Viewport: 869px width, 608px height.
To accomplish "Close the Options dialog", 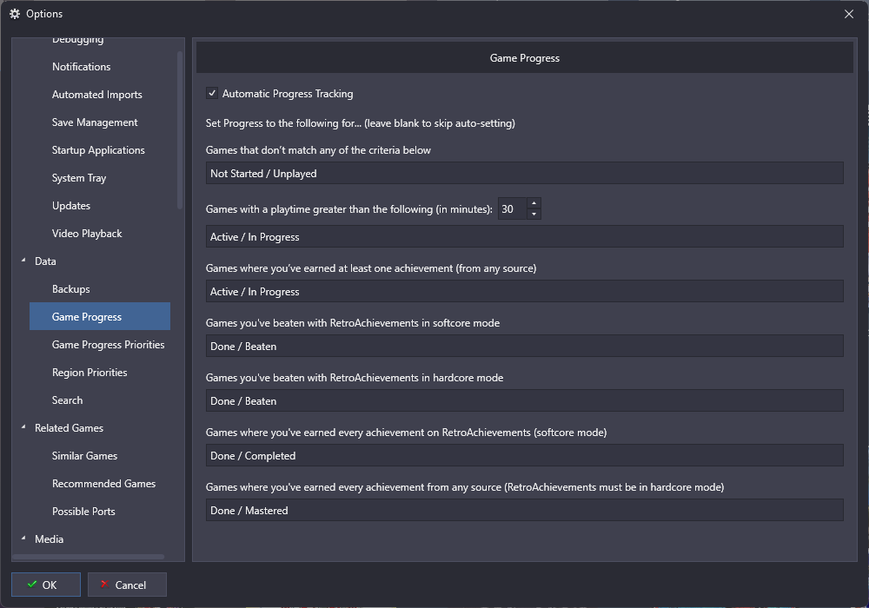I will tap(848, 14).
